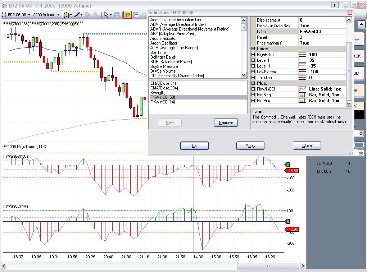The image size is (367, 273).
Task: Toggle the highlighted chart trader icon
Action: pos(127,15)
